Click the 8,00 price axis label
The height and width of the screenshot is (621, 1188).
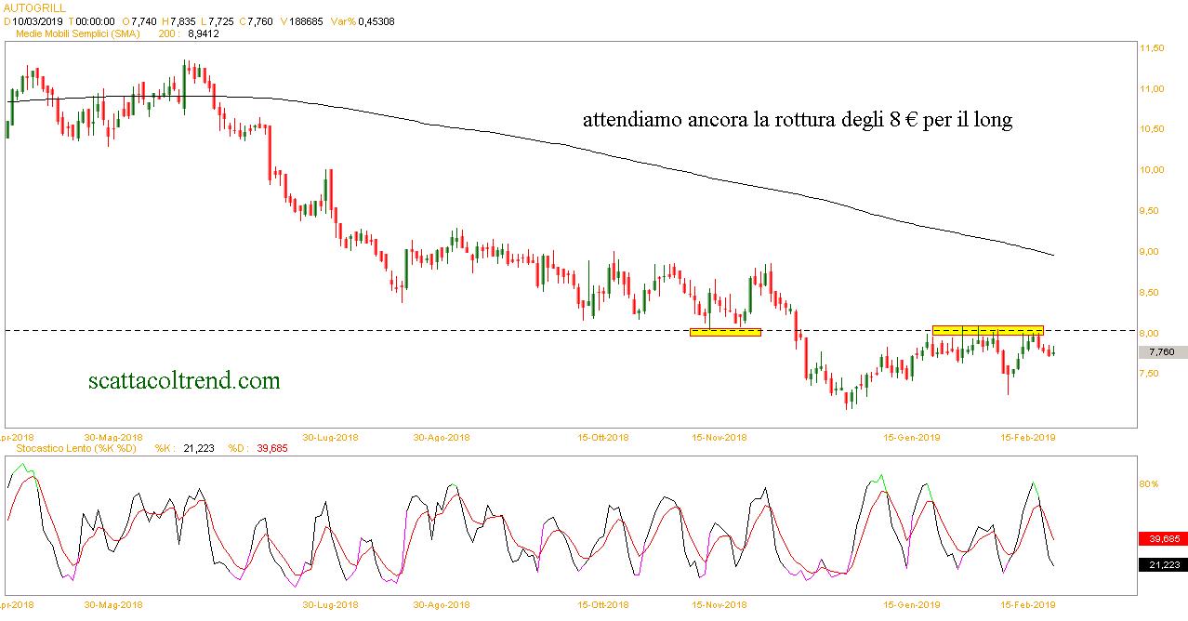1152,333
